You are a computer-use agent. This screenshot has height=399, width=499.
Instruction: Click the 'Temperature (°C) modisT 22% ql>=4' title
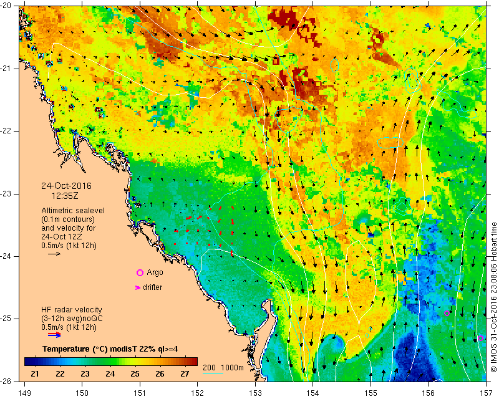tap(110, 349)
